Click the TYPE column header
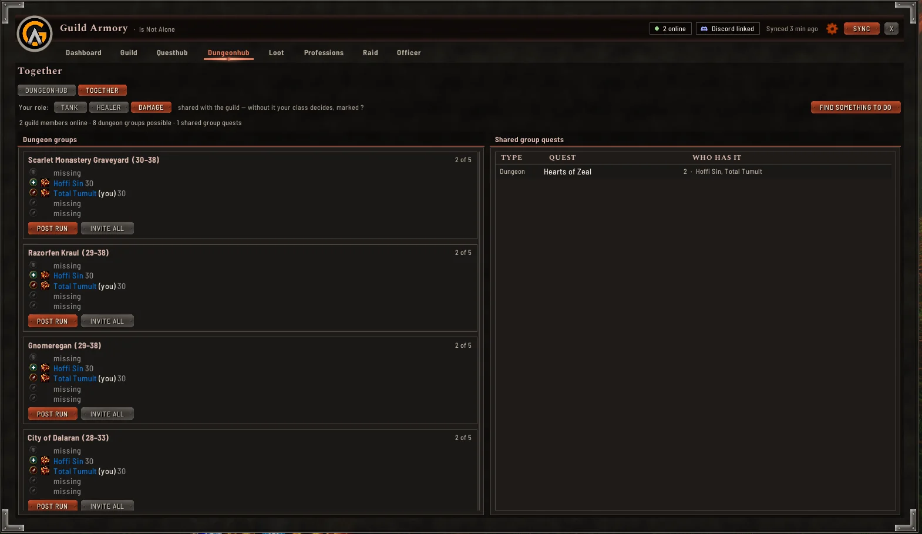The height and width of the screenshot is (534, 922). pyautogui.click(x=512, y=157)
